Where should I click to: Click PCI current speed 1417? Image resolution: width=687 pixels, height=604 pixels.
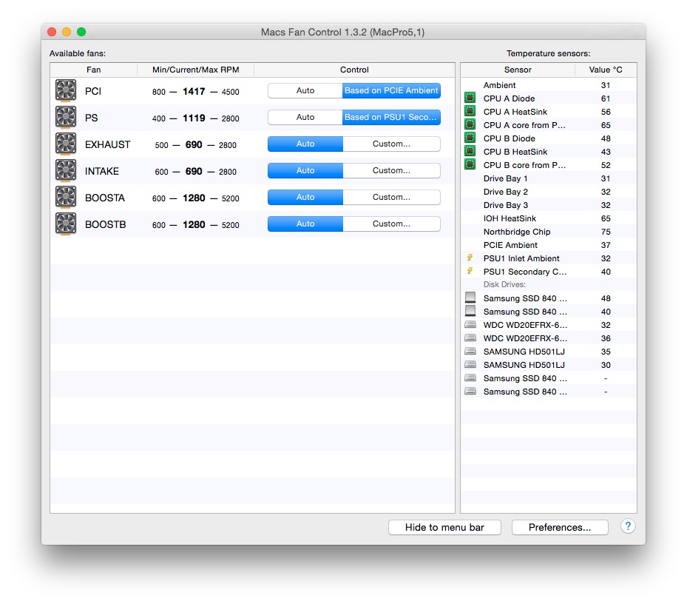pyautogui.click(x=194, y=91)
